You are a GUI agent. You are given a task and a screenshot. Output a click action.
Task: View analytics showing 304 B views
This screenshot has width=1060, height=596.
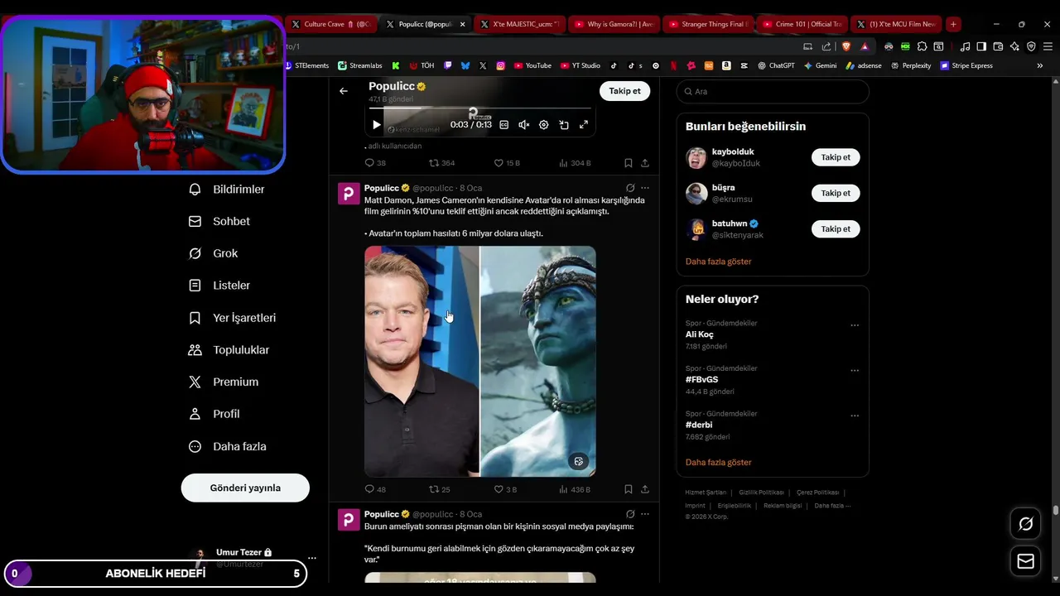pyautogui.click(x=576, y=163)
